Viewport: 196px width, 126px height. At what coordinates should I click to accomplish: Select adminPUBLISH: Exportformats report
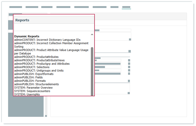pyautogui.click(x=34, y=74)
